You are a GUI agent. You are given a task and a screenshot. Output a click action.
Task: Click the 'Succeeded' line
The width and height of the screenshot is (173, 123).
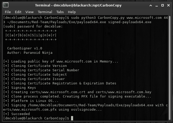tap(16, 114)
